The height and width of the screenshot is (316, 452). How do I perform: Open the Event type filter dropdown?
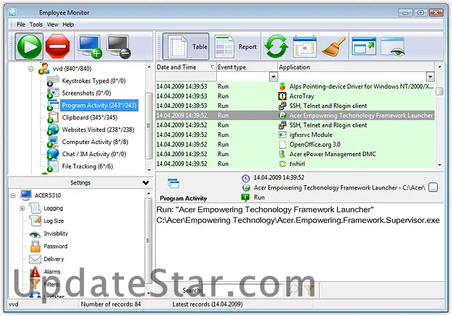(273, 77)
